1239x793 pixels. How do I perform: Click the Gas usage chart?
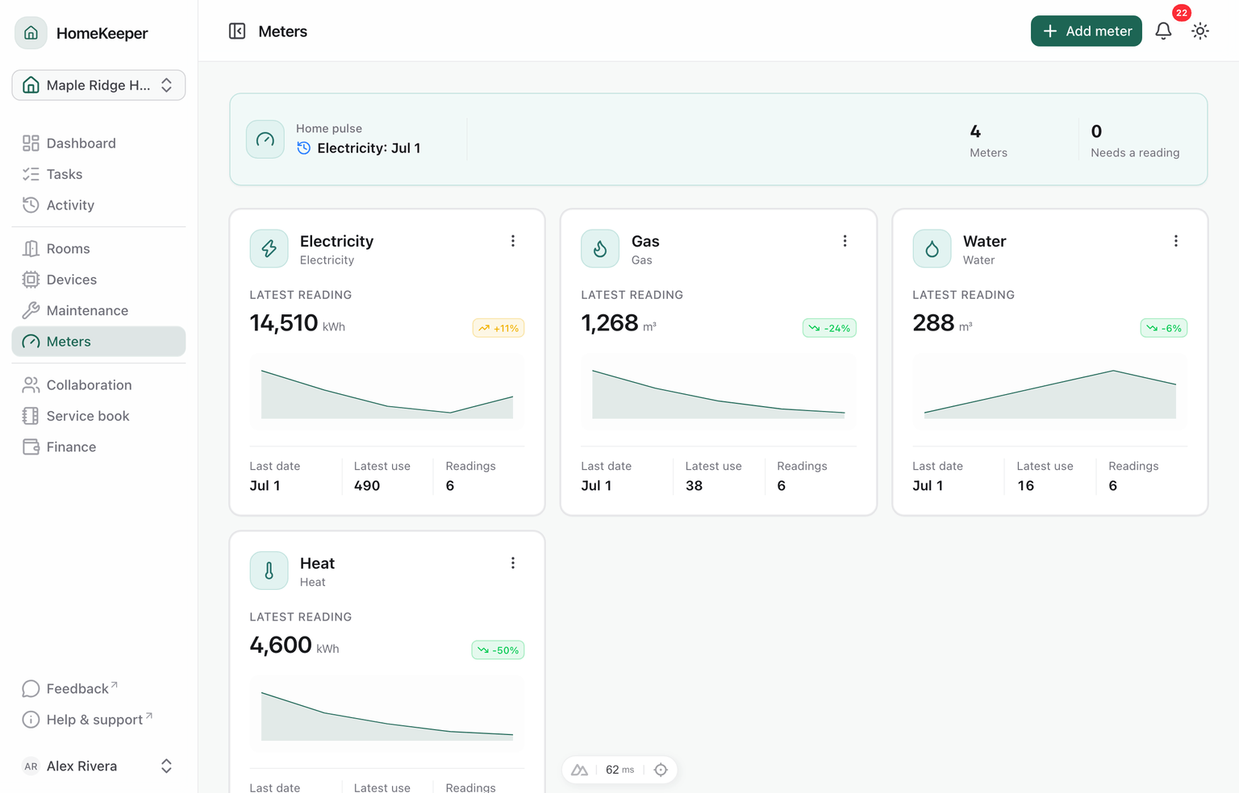click(x=719, y=392)
